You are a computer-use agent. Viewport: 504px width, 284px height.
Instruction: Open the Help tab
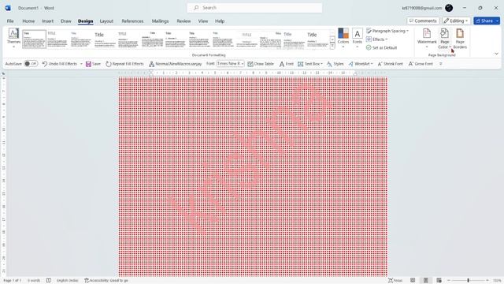[220, 21]
